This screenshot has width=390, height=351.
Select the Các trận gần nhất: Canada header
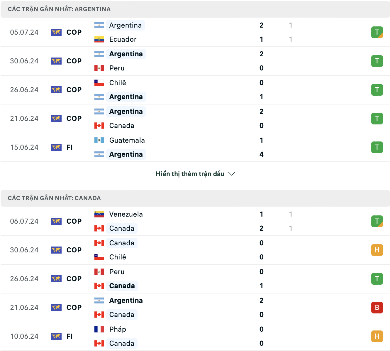click(54, 198)
